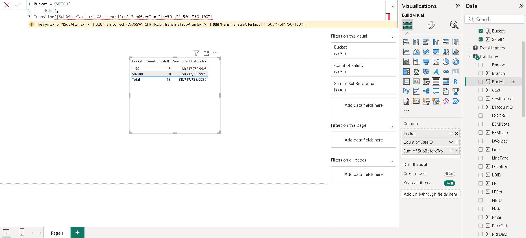
Task: Open the Page 1 tab
Action: [x=57, y=233]
